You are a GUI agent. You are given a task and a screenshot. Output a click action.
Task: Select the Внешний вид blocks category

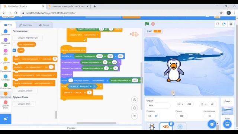pos(6,42)
